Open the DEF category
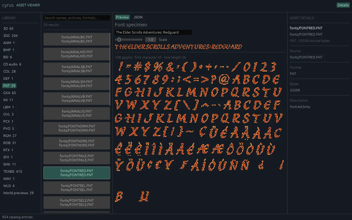 click(8, 78)
